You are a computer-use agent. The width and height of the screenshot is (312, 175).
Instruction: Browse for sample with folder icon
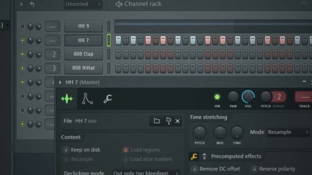pyautogui.click(x=156, y=121)
